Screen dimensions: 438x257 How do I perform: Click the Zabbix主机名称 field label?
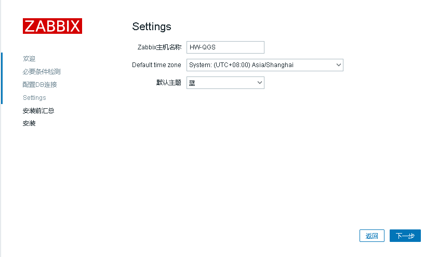click(160, 47)
